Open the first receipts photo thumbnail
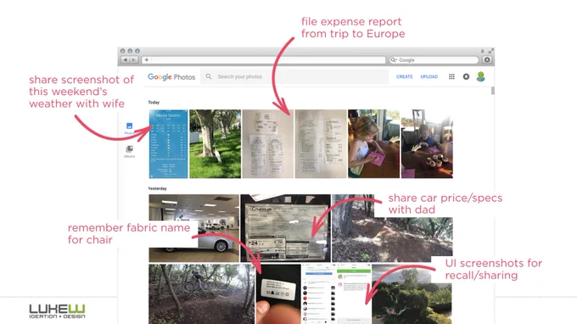The height and width of the screenshot is (324, 577). (x=268, y=144)
